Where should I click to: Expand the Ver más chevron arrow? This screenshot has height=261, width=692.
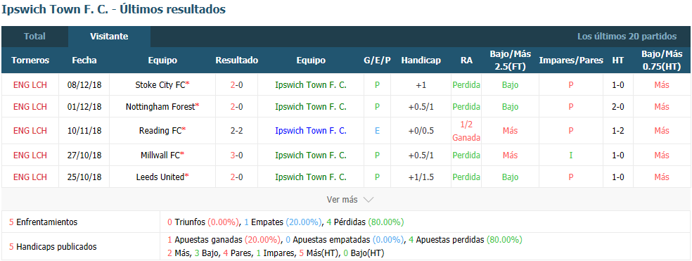368,200
